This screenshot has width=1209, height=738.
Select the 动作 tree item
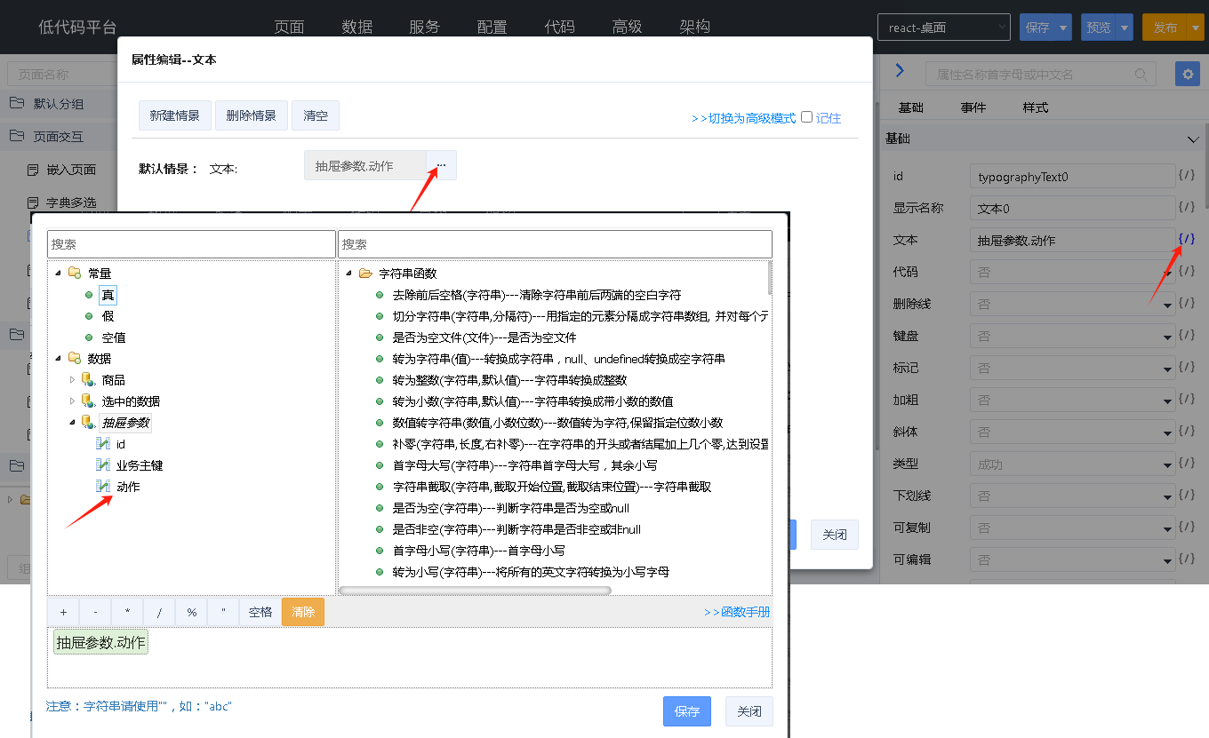pyautogui.click(x=128, y=487)
